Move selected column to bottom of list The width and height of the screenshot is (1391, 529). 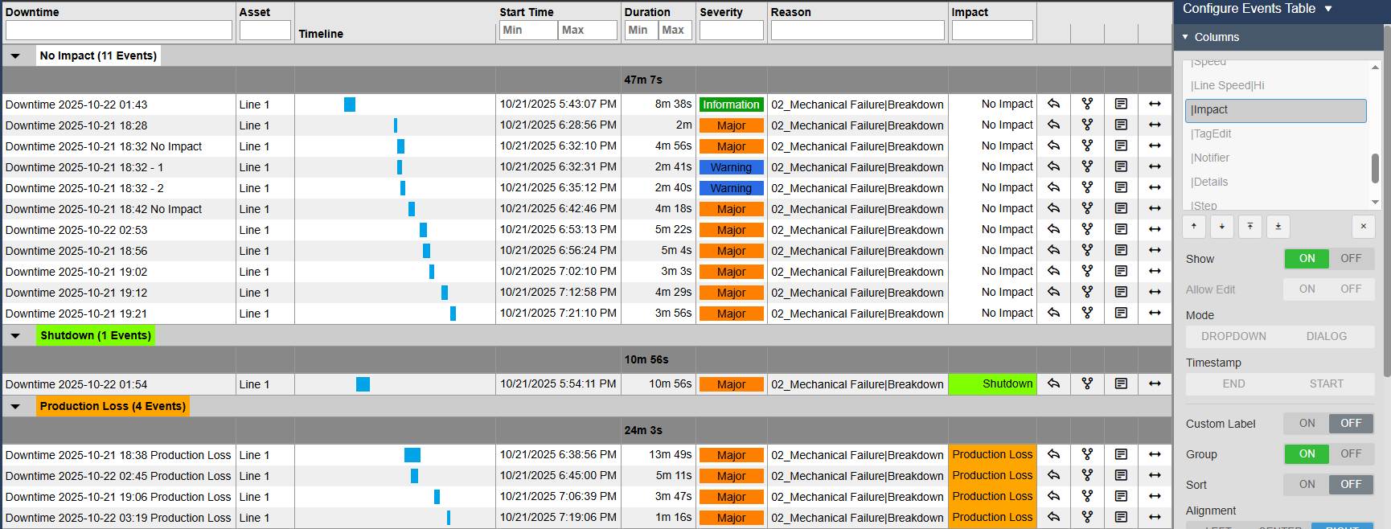pos(1278,227)
